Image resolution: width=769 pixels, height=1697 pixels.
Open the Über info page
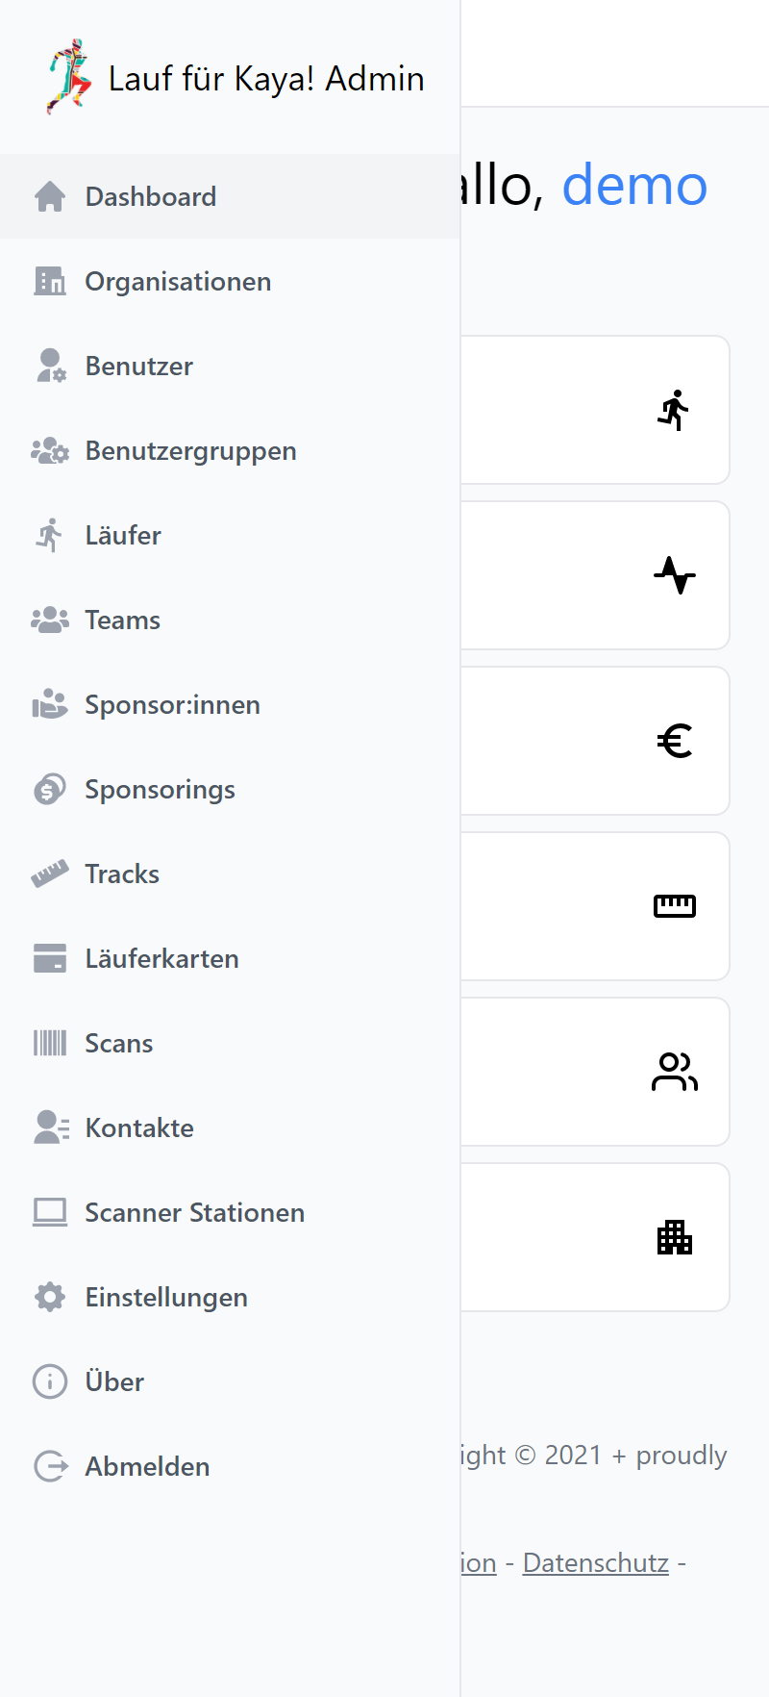point(114,1381)
